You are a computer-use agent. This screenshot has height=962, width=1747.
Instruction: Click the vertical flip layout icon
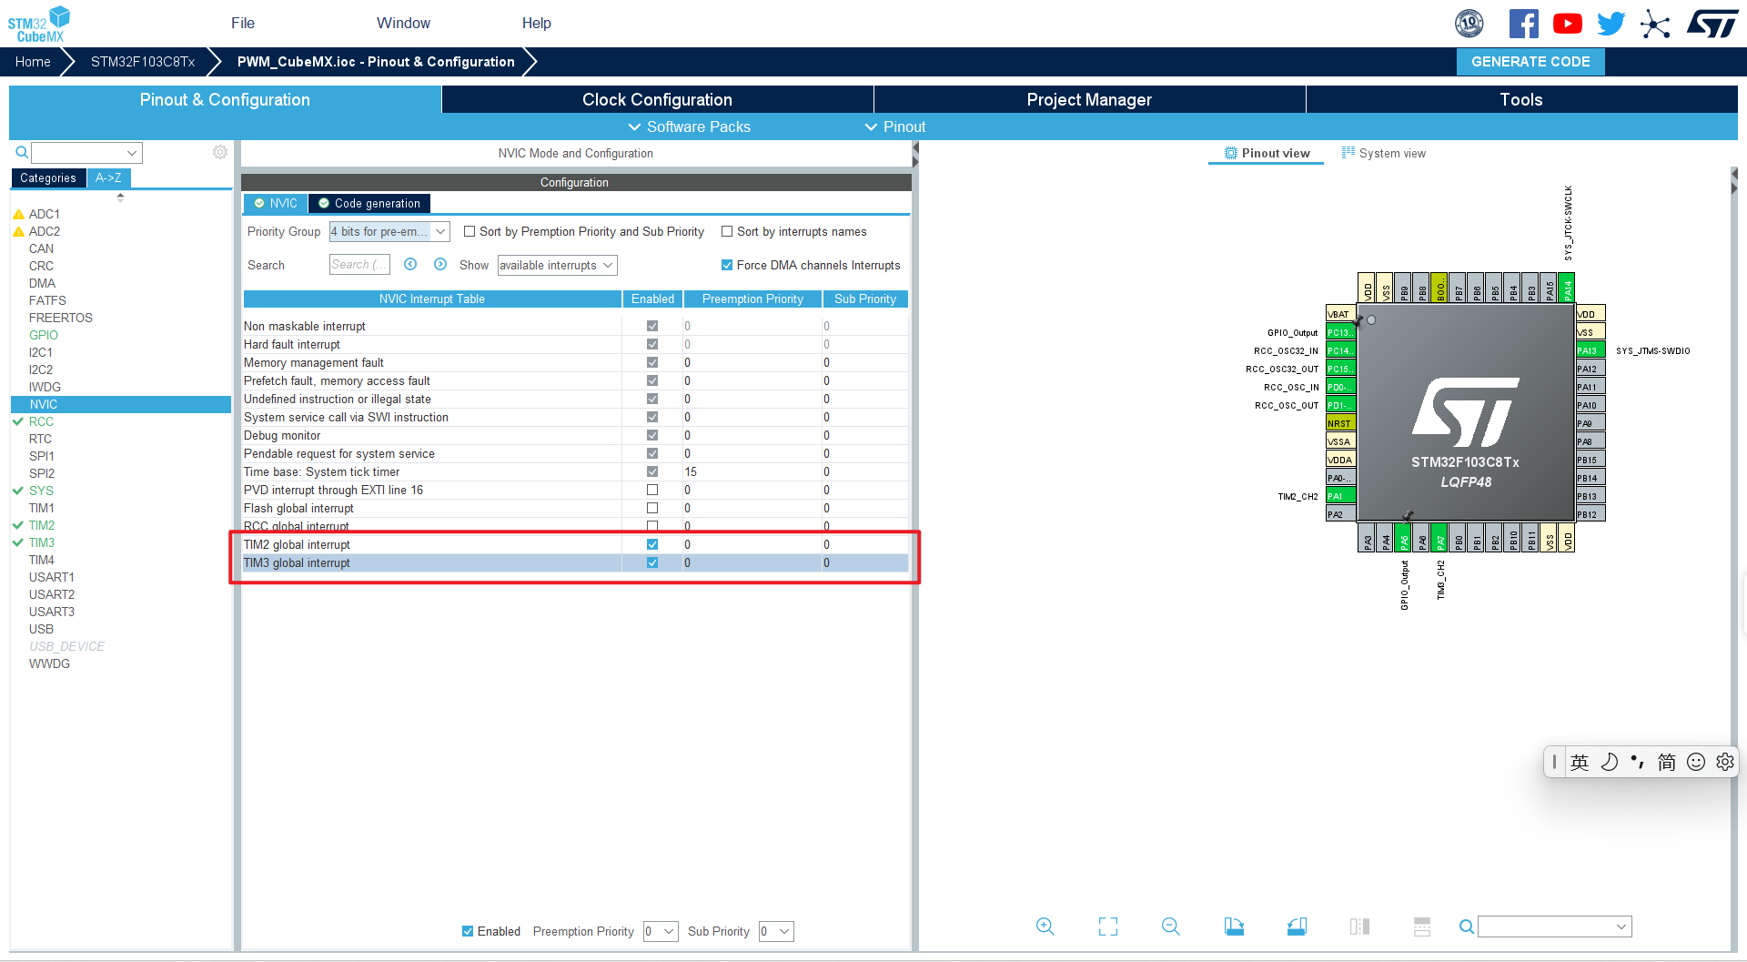click(1359, 927)
